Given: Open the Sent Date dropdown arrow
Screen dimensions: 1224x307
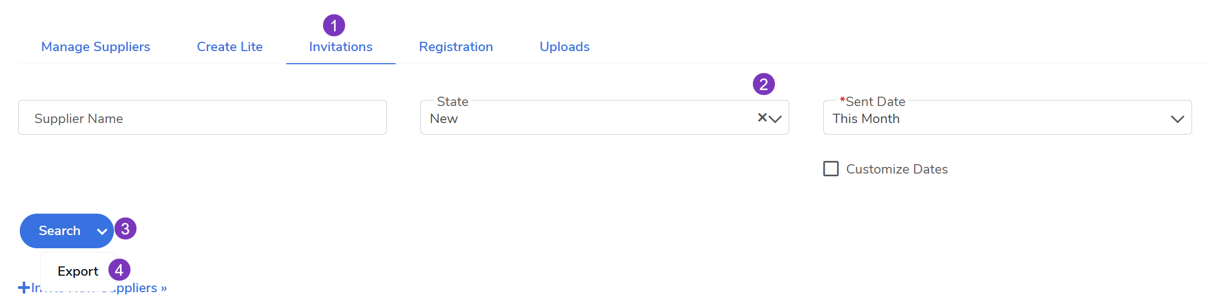Looking at the screenshot, I should click(1177, 119).
